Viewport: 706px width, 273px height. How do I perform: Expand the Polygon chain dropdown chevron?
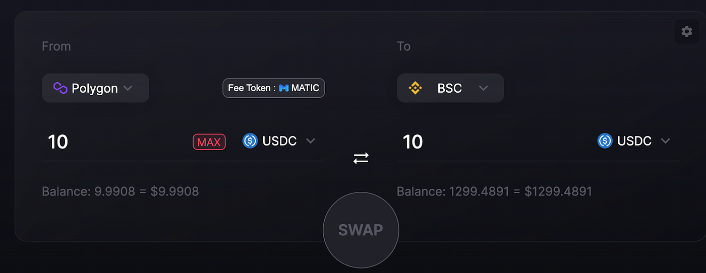(128, 88)
